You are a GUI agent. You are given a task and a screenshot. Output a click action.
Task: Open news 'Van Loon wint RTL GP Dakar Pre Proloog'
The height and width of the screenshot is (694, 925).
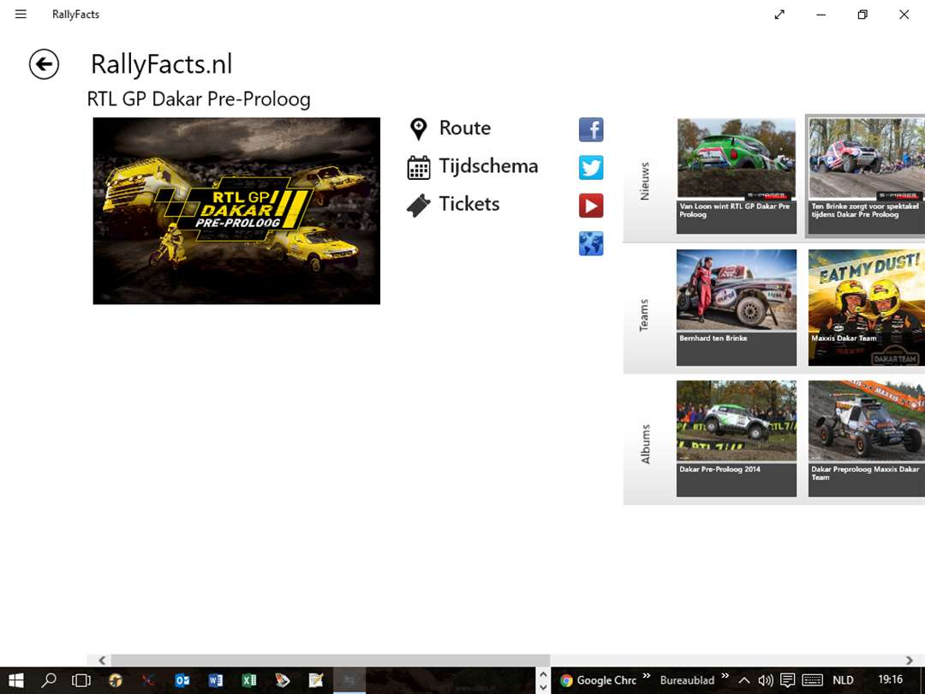pos(737,176)
